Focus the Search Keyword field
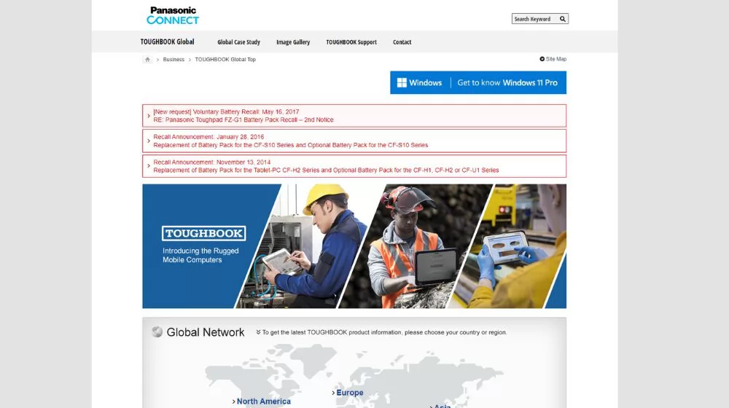The image size is (729, 408). [534, 19]
